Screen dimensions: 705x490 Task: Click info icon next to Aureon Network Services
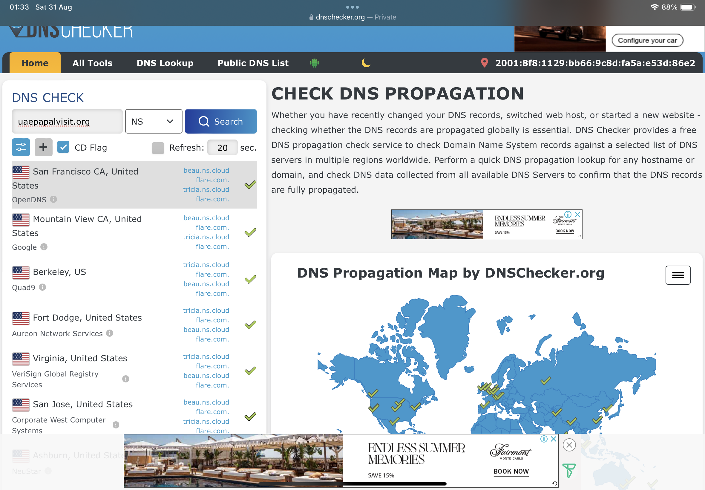click(110, 333)
